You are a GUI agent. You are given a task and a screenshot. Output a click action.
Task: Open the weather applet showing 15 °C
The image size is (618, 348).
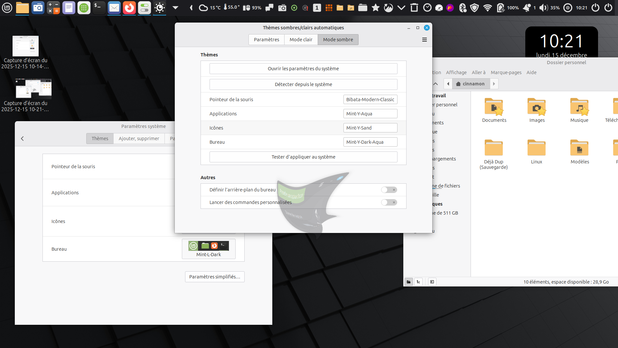tap(210, 8)
